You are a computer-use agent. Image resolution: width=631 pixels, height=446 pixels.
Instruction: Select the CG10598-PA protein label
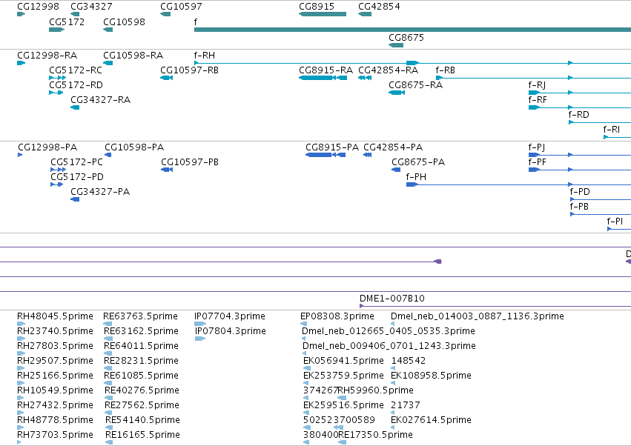[x=134, y=147]
